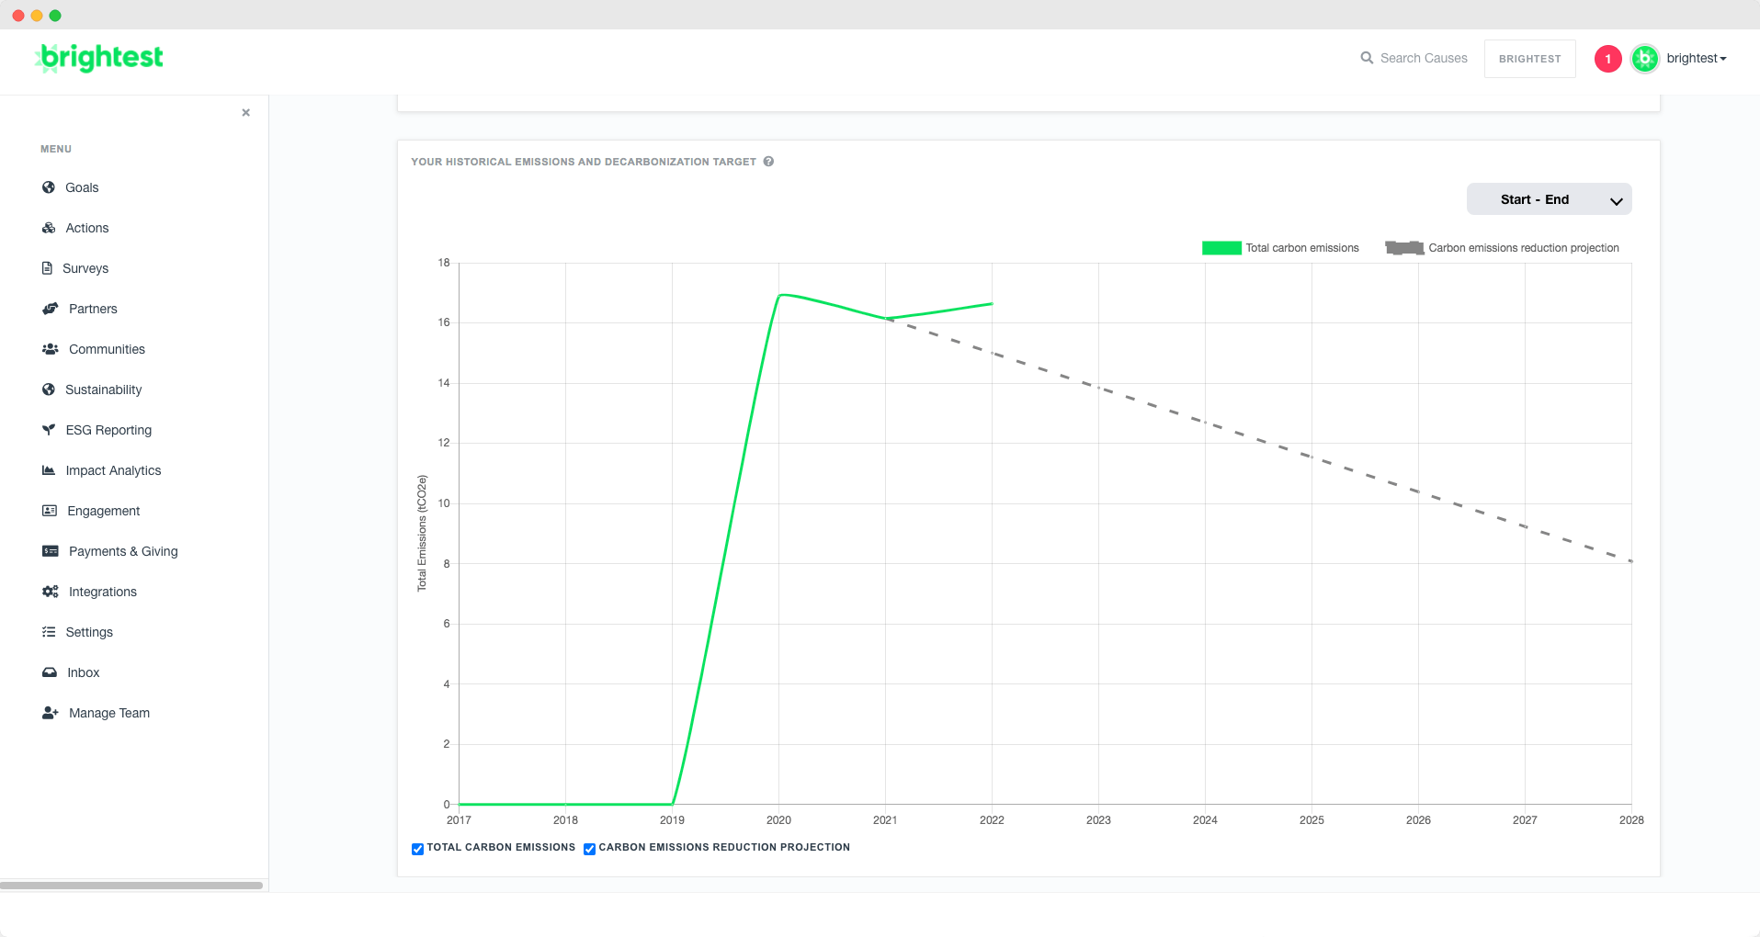This screenshot has height=937, width=1760.
Task: Click the green Total carbon emissions legend swatch
Action: tap(1221, 247)
